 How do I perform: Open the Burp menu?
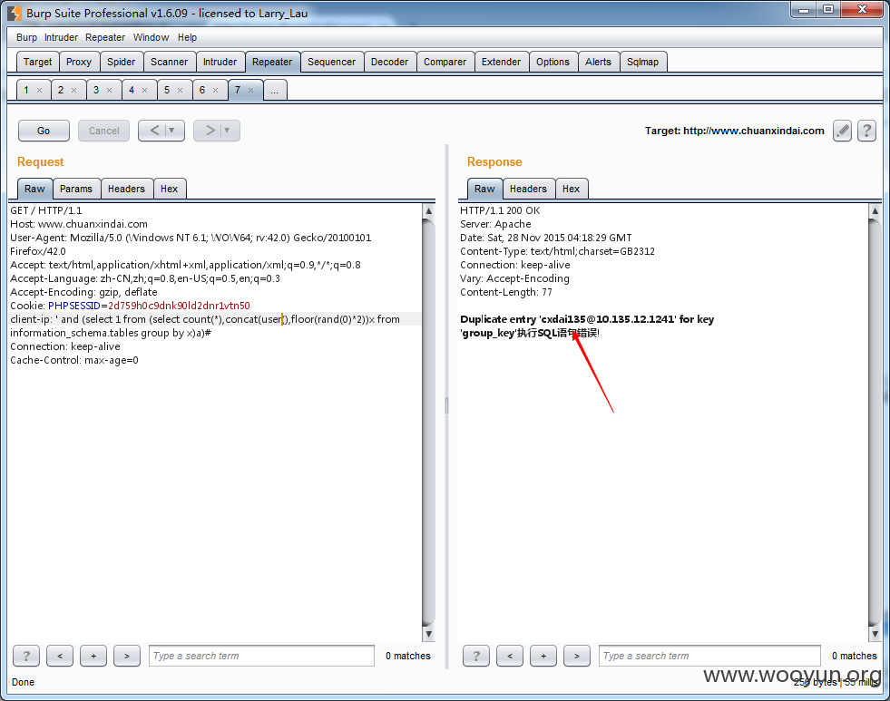[x=26, y=37]
